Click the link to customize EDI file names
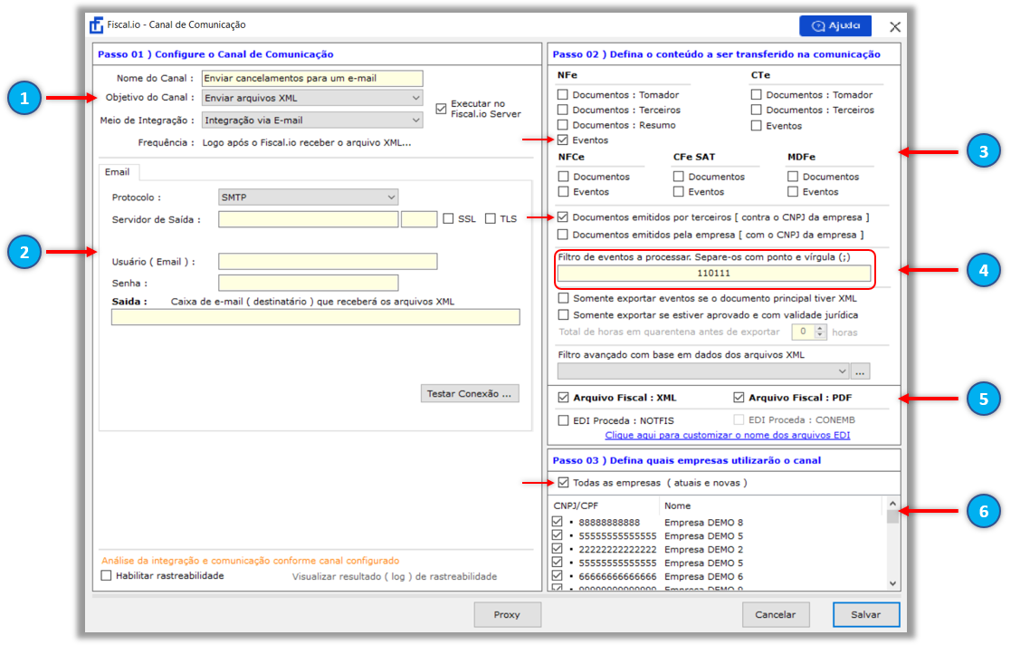This screenshot has height=645, width=1011. tap(728, 435)
